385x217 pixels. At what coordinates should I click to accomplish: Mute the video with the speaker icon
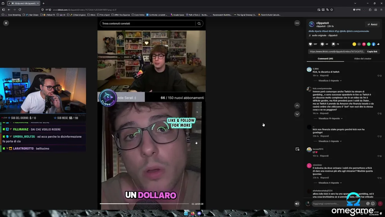tap(297, 204)
